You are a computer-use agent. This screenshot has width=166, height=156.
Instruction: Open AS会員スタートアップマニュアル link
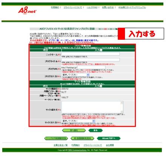tap(132, 7)
